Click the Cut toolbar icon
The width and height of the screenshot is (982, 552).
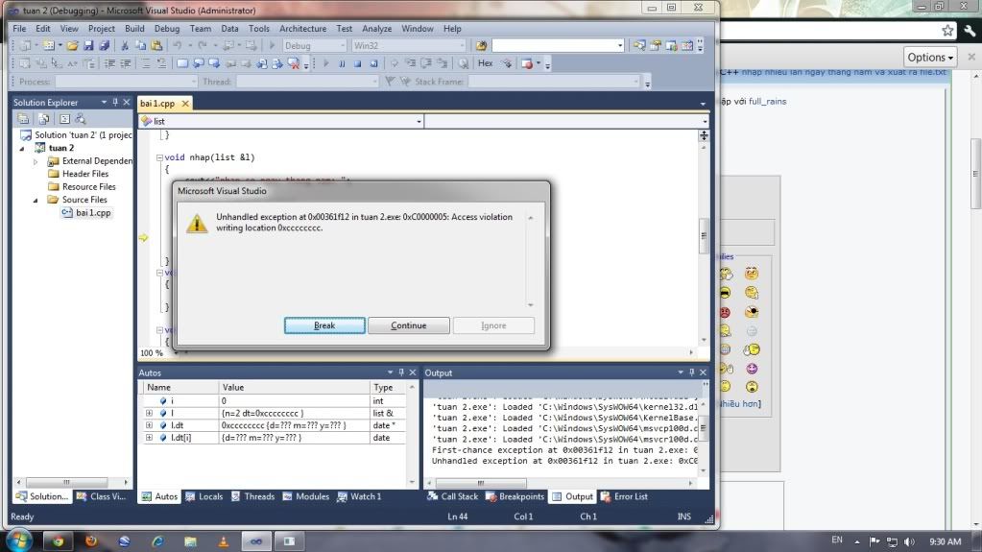[125, 46]
